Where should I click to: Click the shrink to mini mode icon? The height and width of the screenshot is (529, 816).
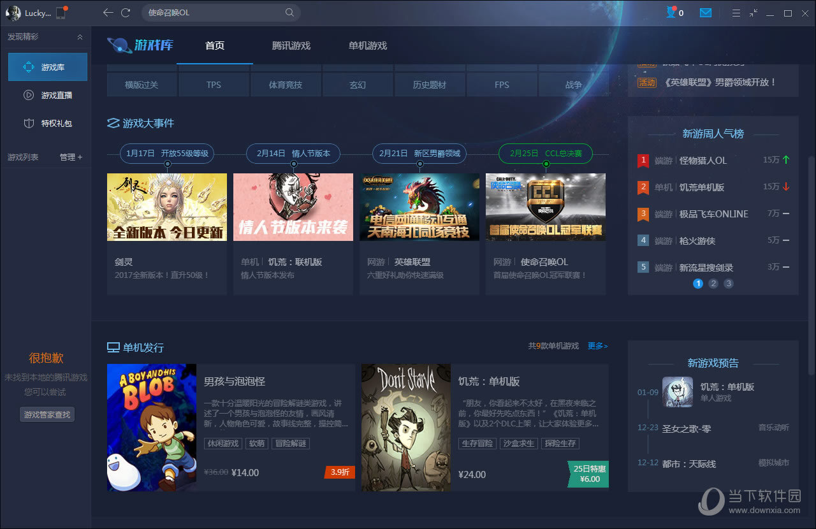point(754,13)
